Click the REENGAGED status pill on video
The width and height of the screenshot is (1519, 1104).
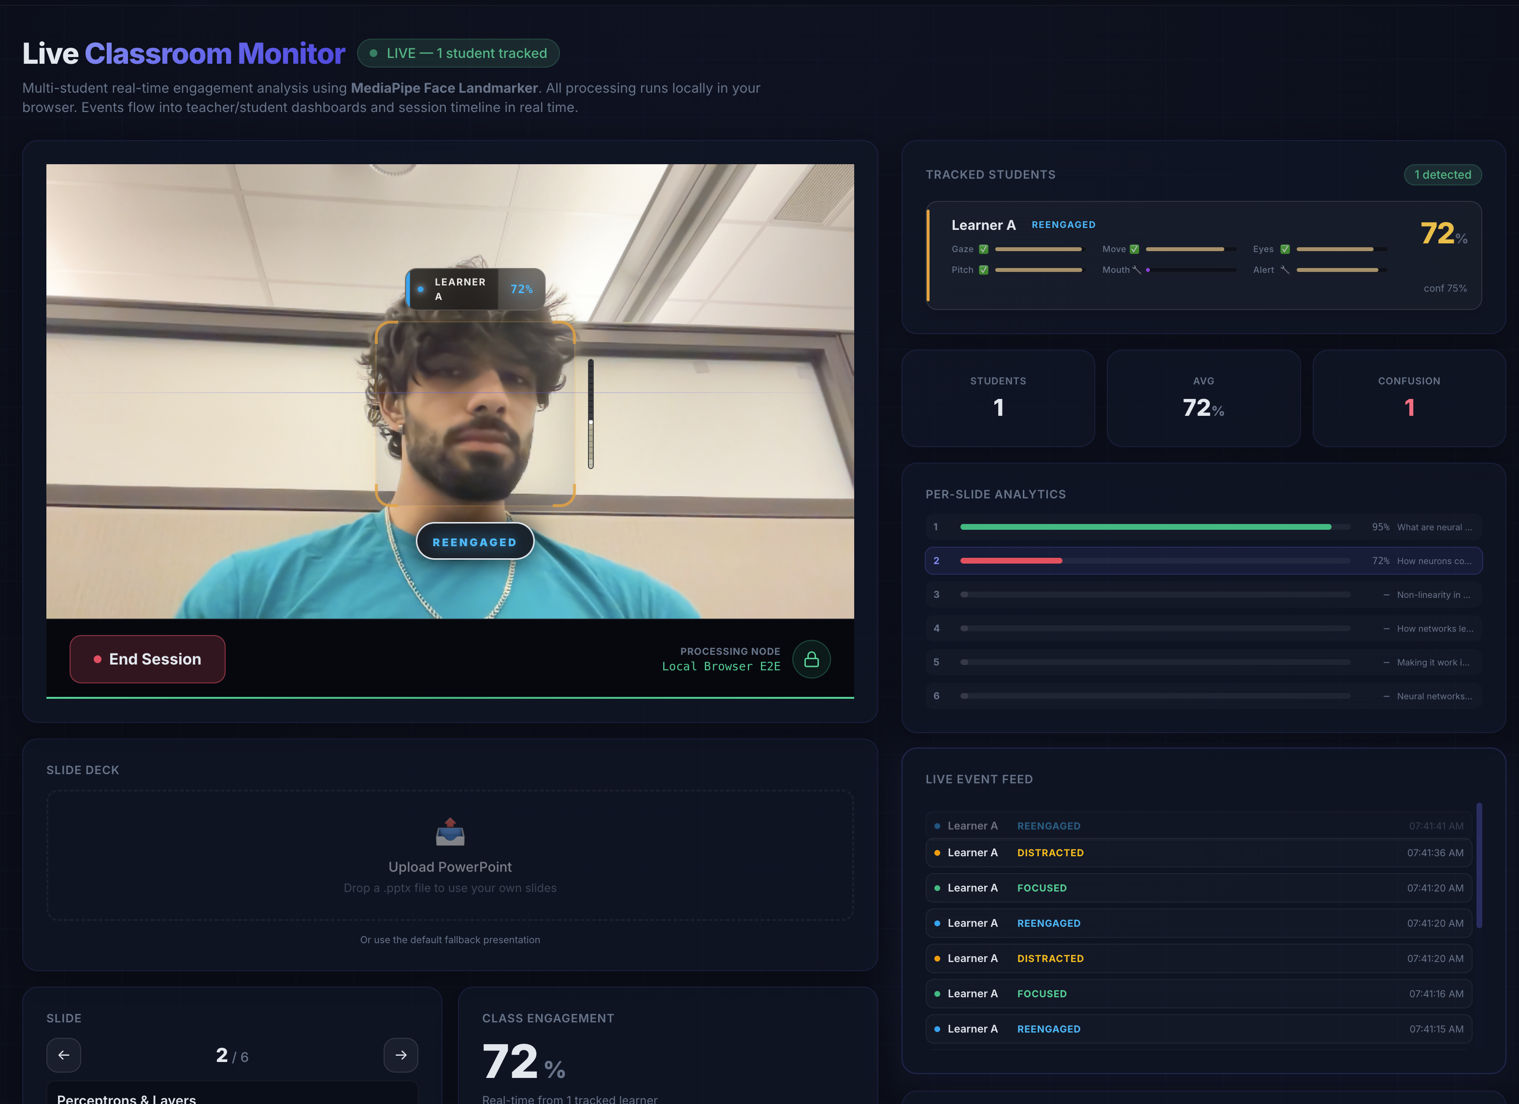[475, 542]
